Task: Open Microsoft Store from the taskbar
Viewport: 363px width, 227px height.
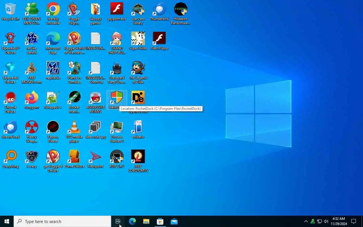Action: tap(160, 221)
